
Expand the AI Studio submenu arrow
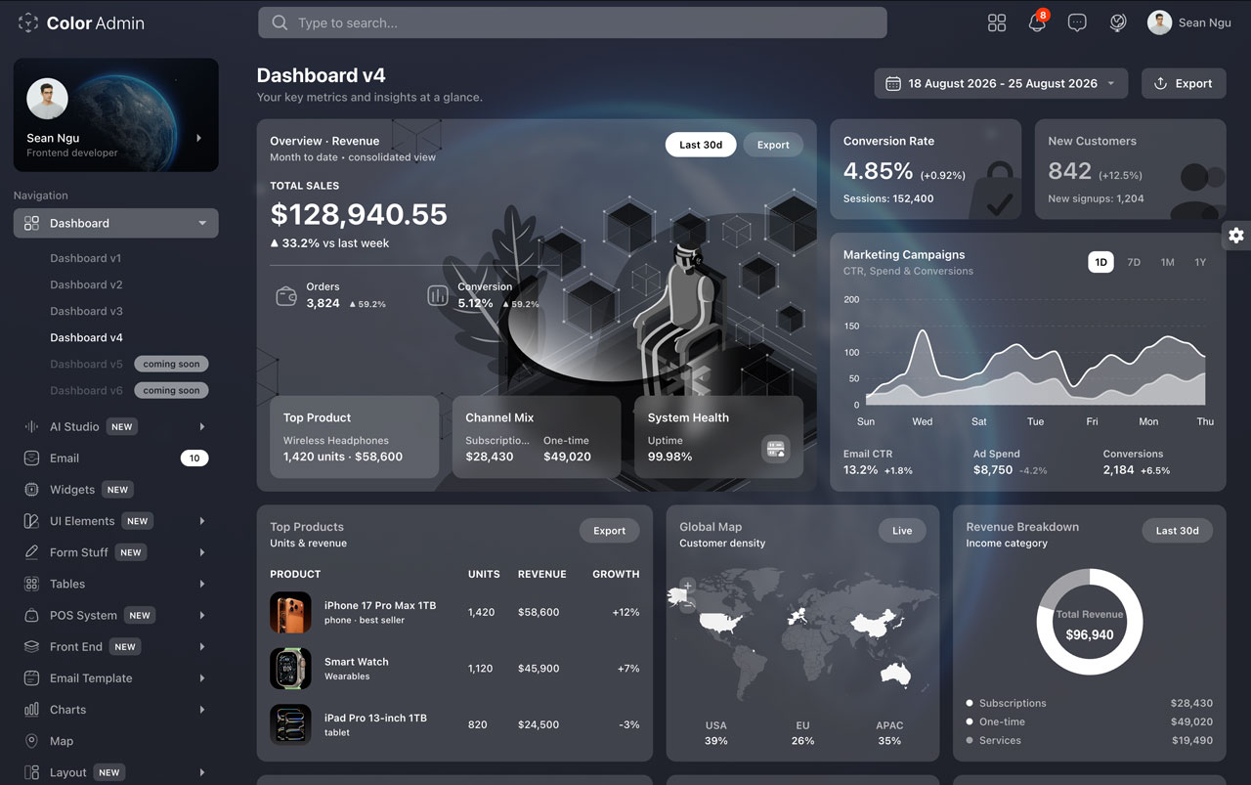(x=202, y=426)
